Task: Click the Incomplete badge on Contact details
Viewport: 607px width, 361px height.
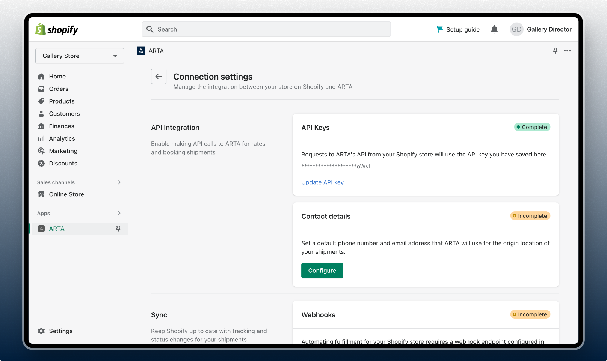Action: 530,216
